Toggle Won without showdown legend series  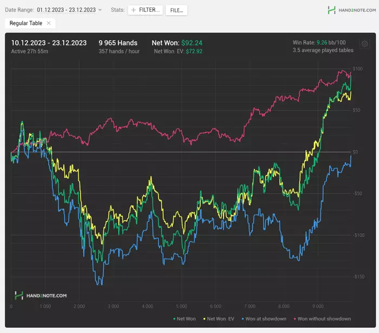(324, 319)
